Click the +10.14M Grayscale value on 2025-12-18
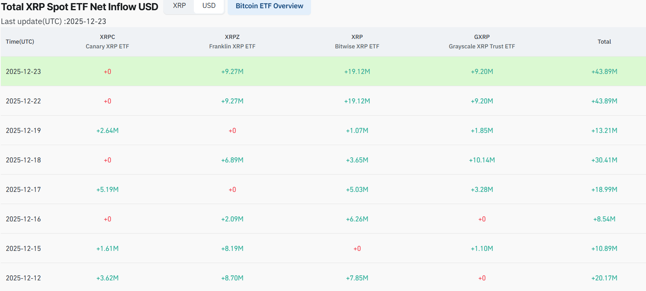 482,160
